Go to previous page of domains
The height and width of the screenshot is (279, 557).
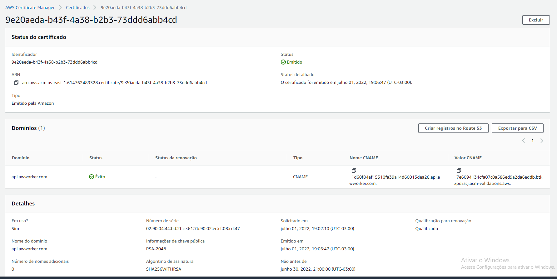coord(523,141)
